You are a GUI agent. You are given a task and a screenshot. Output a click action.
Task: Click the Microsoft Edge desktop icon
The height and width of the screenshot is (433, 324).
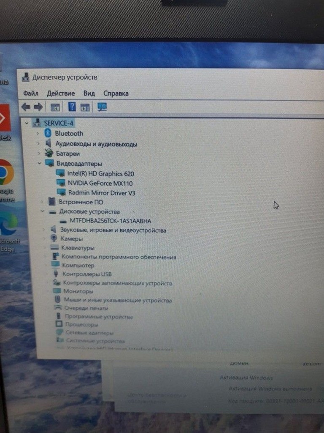[8, 223]
